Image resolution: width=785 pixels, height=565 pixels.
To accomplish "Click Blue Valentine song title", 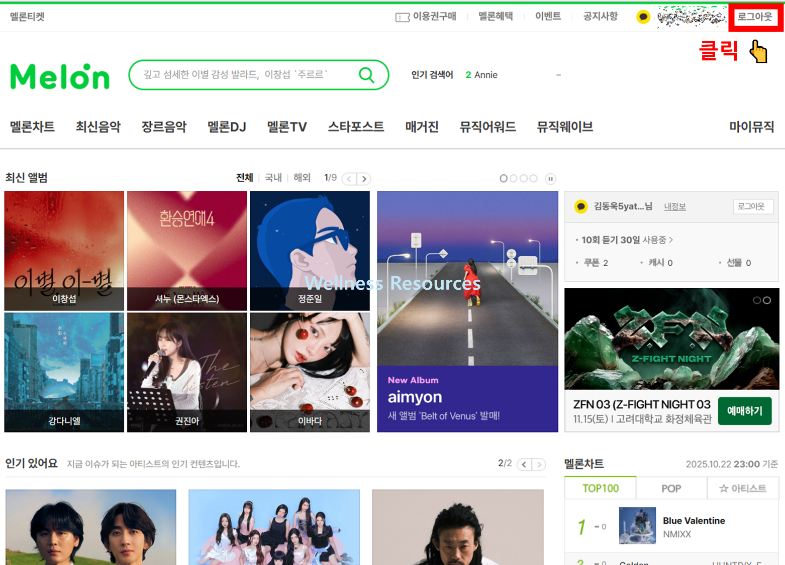I will (x=694, y=521).
